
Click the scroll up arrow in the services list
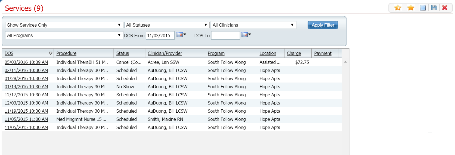coord(345,62)
